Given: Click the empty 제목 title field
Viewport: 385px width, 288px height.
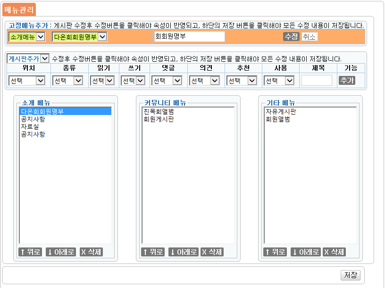Looking at the screenshot, I should [316, 81].
